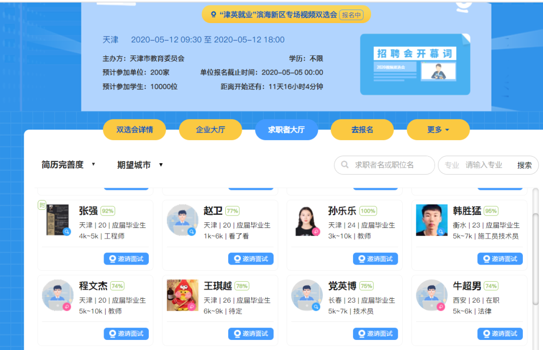Click the 搜索 button

524,165
